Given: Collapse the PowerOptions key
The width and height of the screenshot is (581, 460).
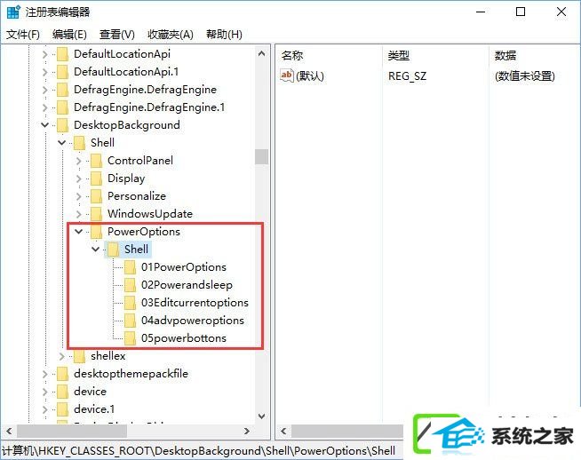Looking at the screenshot, I should (78, 232).
